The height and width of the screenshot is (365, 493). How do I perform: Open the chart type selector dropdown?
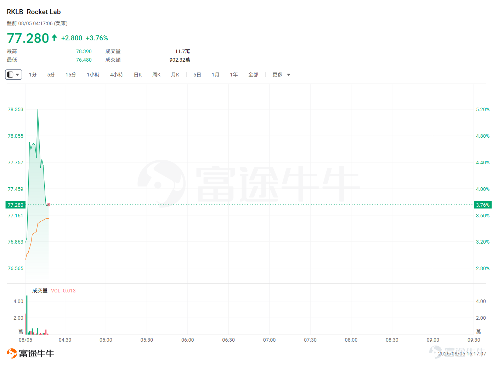[13, 75]
